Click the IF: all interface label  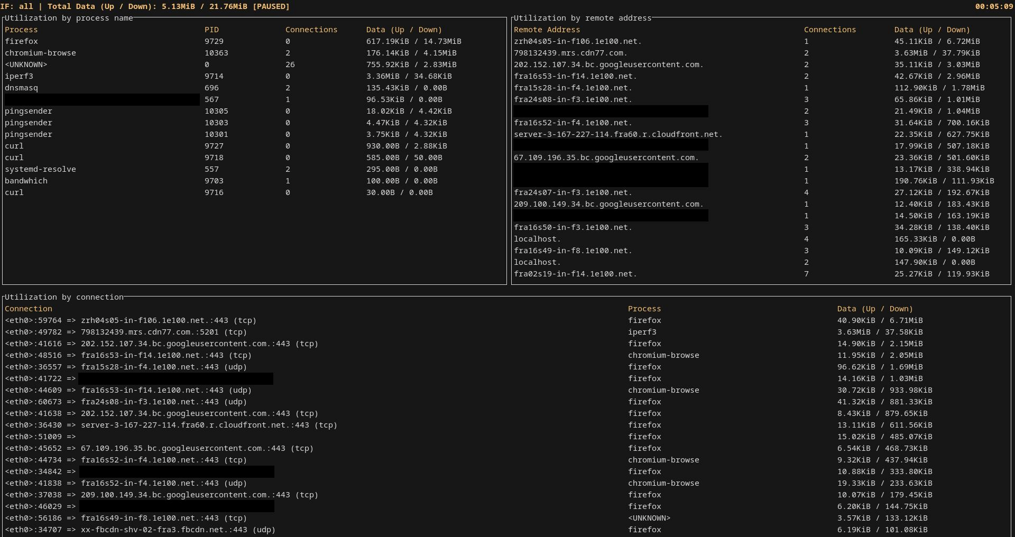click(x=16, y=6)
